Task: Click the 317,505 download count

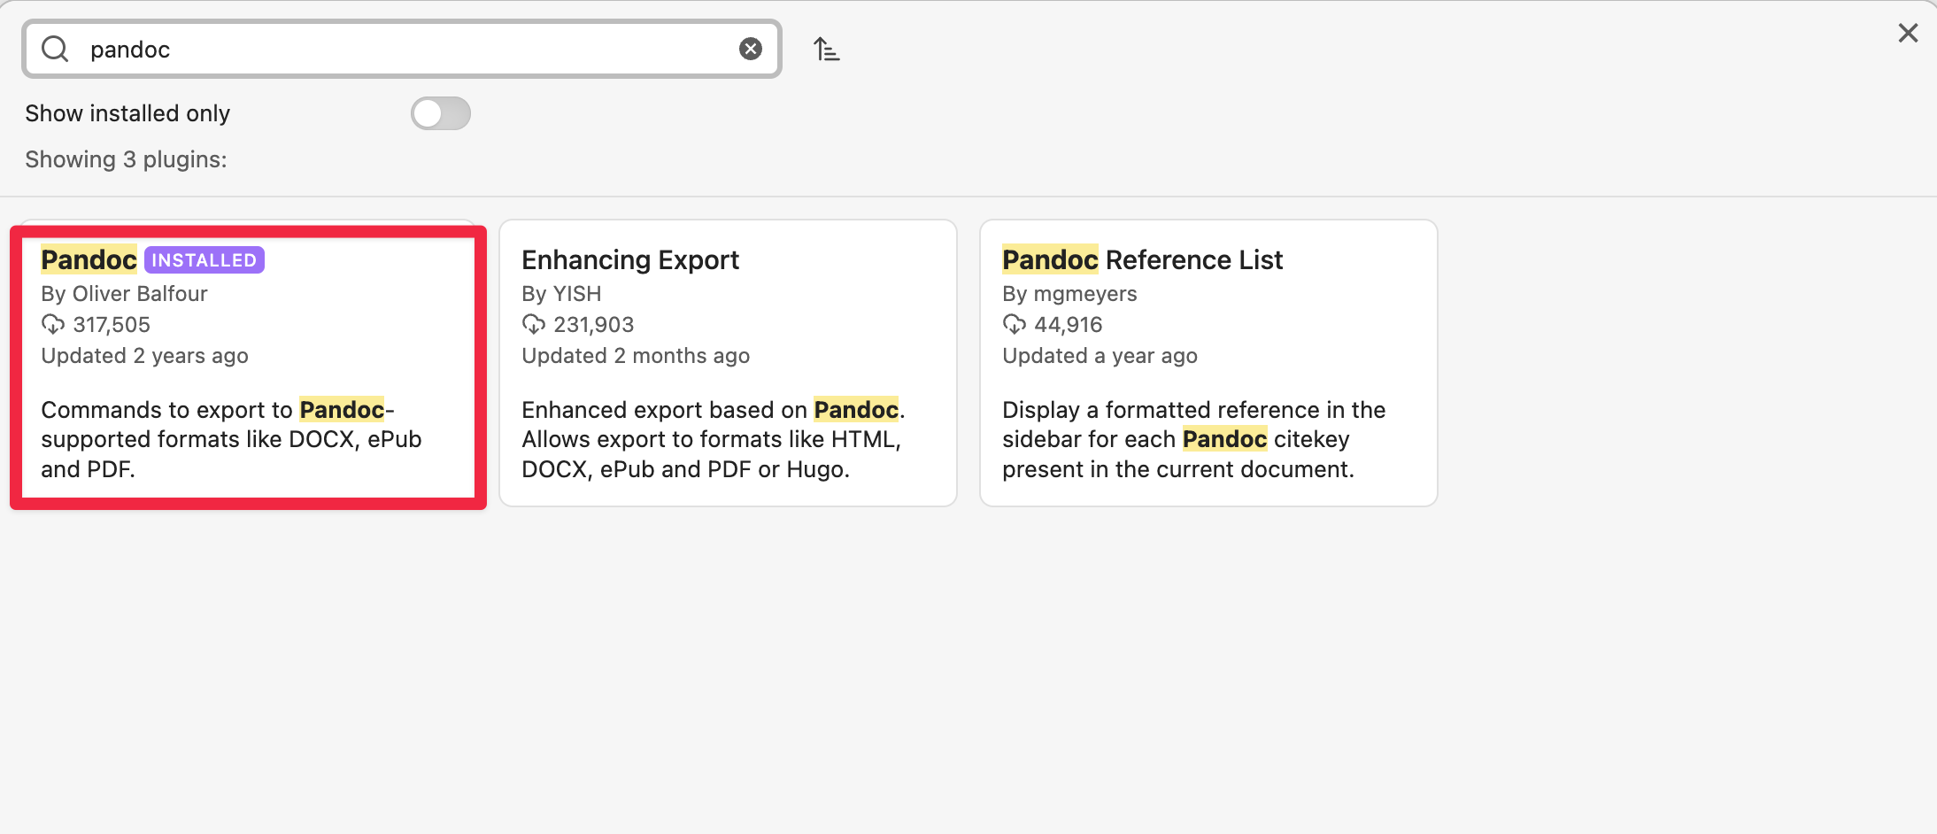Action: (x=112, y=325)
